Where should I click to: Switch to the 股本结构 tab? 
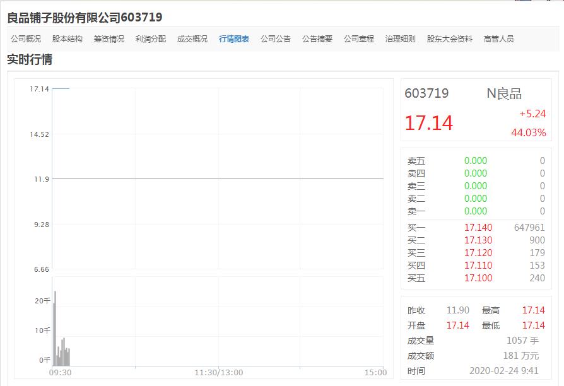pos(68,39)
